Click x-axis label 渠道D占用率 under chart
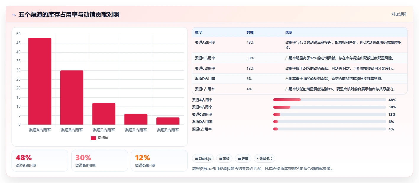 coord(136,130)
